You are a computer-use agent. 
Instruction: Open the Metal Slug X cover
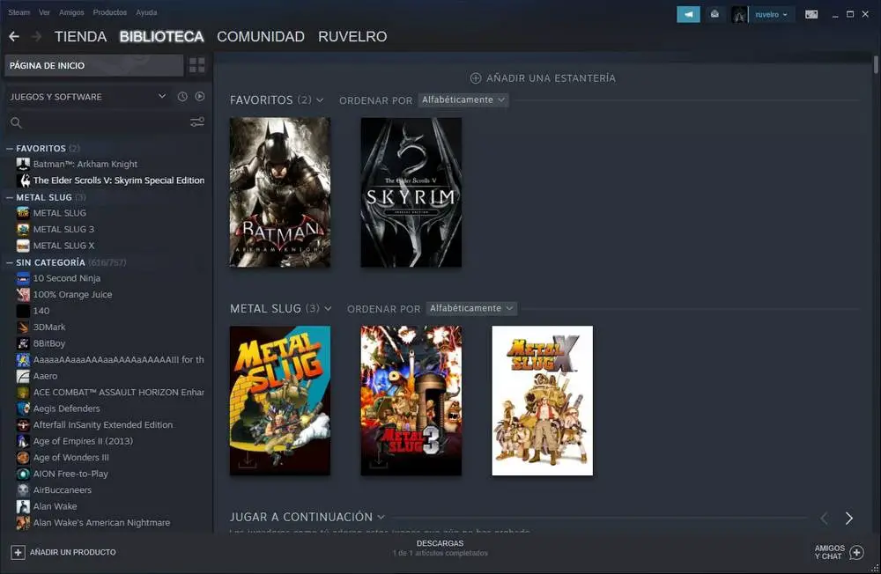click(x=542, y=401)
